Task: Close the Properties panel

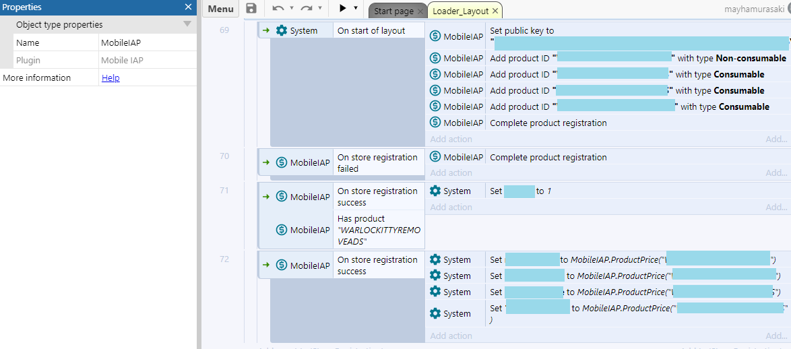Action: tap(188, 7)
